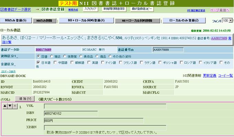The height and width of the screenshot is (137, 234).
Task: Click ローカルのみ登録(Z) button
Action: [184, 20]
